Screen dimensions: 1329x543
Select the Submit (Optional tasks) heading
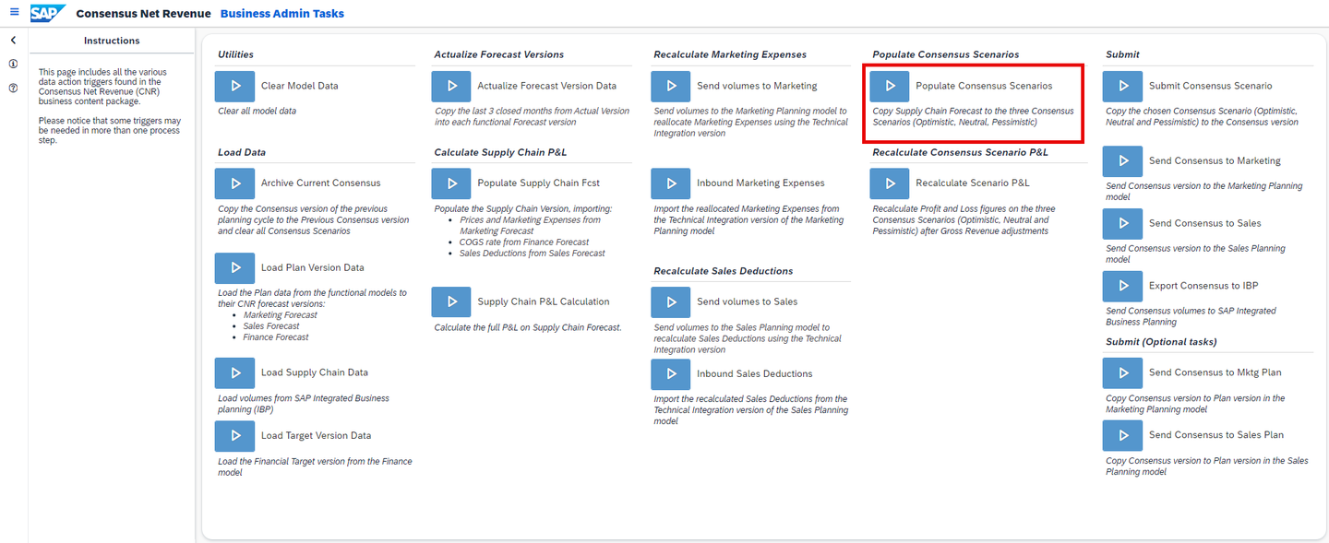coord(1161,342)
